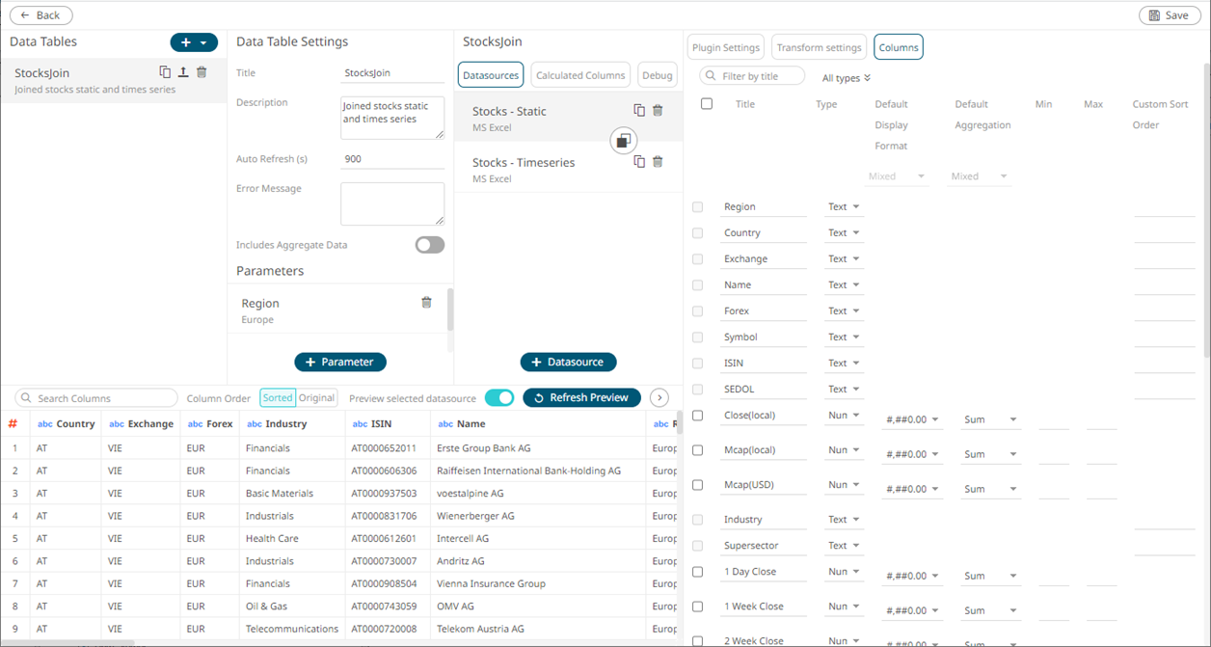
Task: Copy the StocksJoin data table
Action: 165,72
